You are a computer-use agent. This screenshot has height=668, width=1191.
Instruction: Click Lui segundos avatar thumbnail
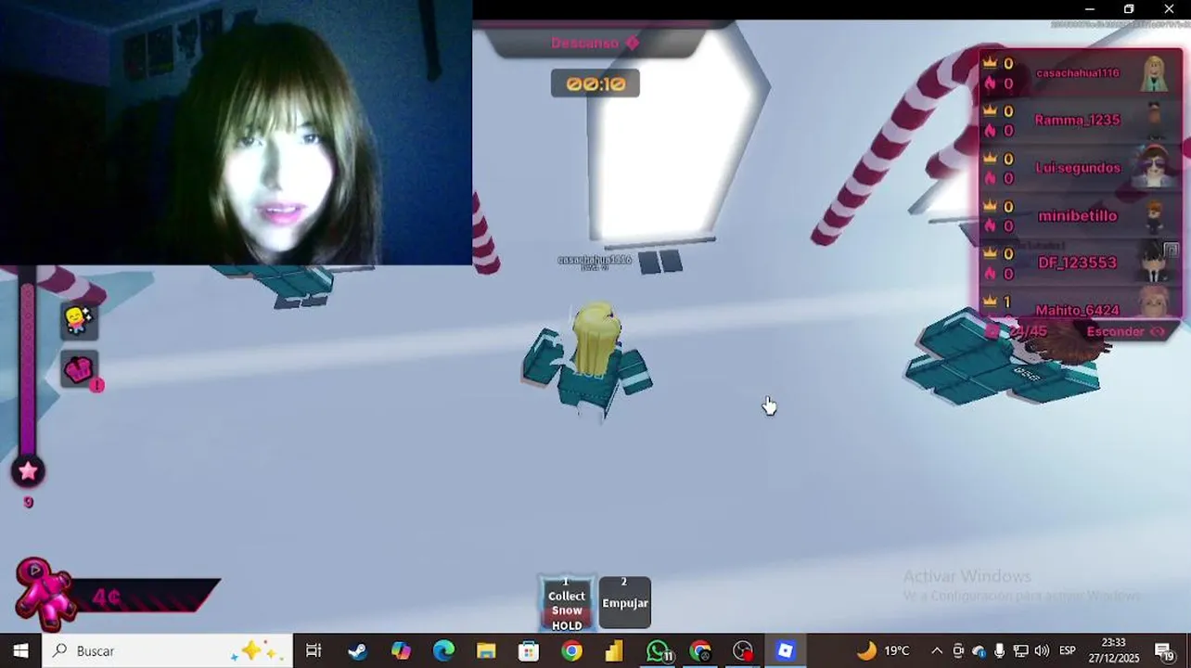pyautogui.click(x=1155, y=168)
